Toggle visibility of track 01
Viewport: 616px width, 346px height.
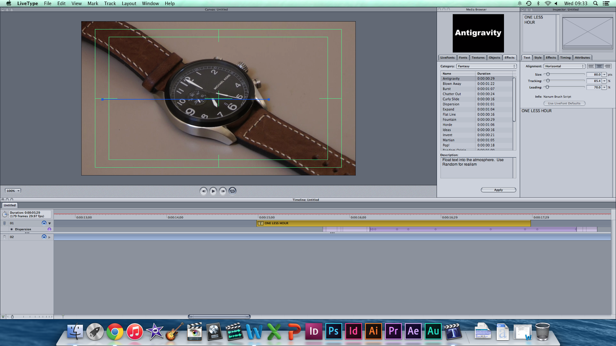tap(44, 223)
